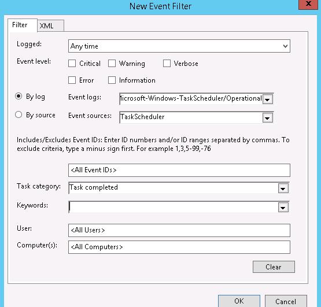Click the Clear button

click(x=274, y=267)
